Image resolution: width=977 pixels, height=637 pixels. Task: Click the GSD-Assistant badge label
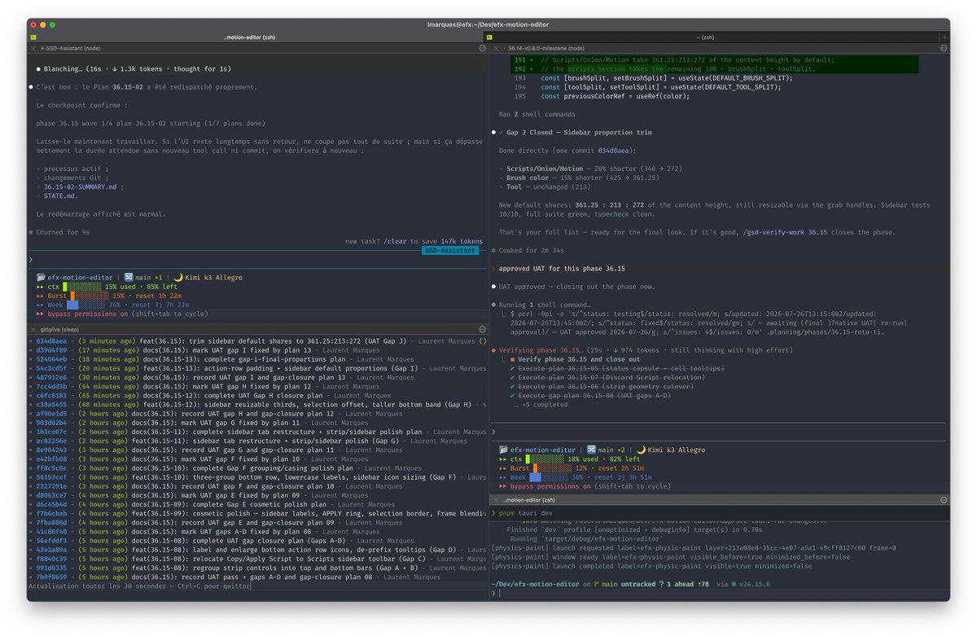point(450,251)
